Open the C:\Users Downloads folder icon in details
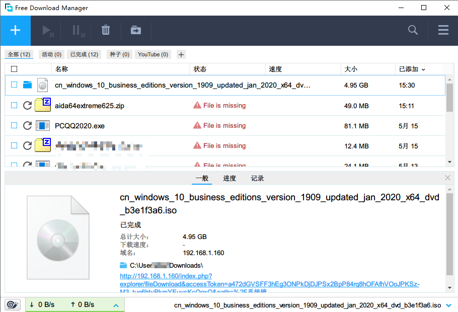The height and width of the screenshot is (312, 458). (123, 265)
